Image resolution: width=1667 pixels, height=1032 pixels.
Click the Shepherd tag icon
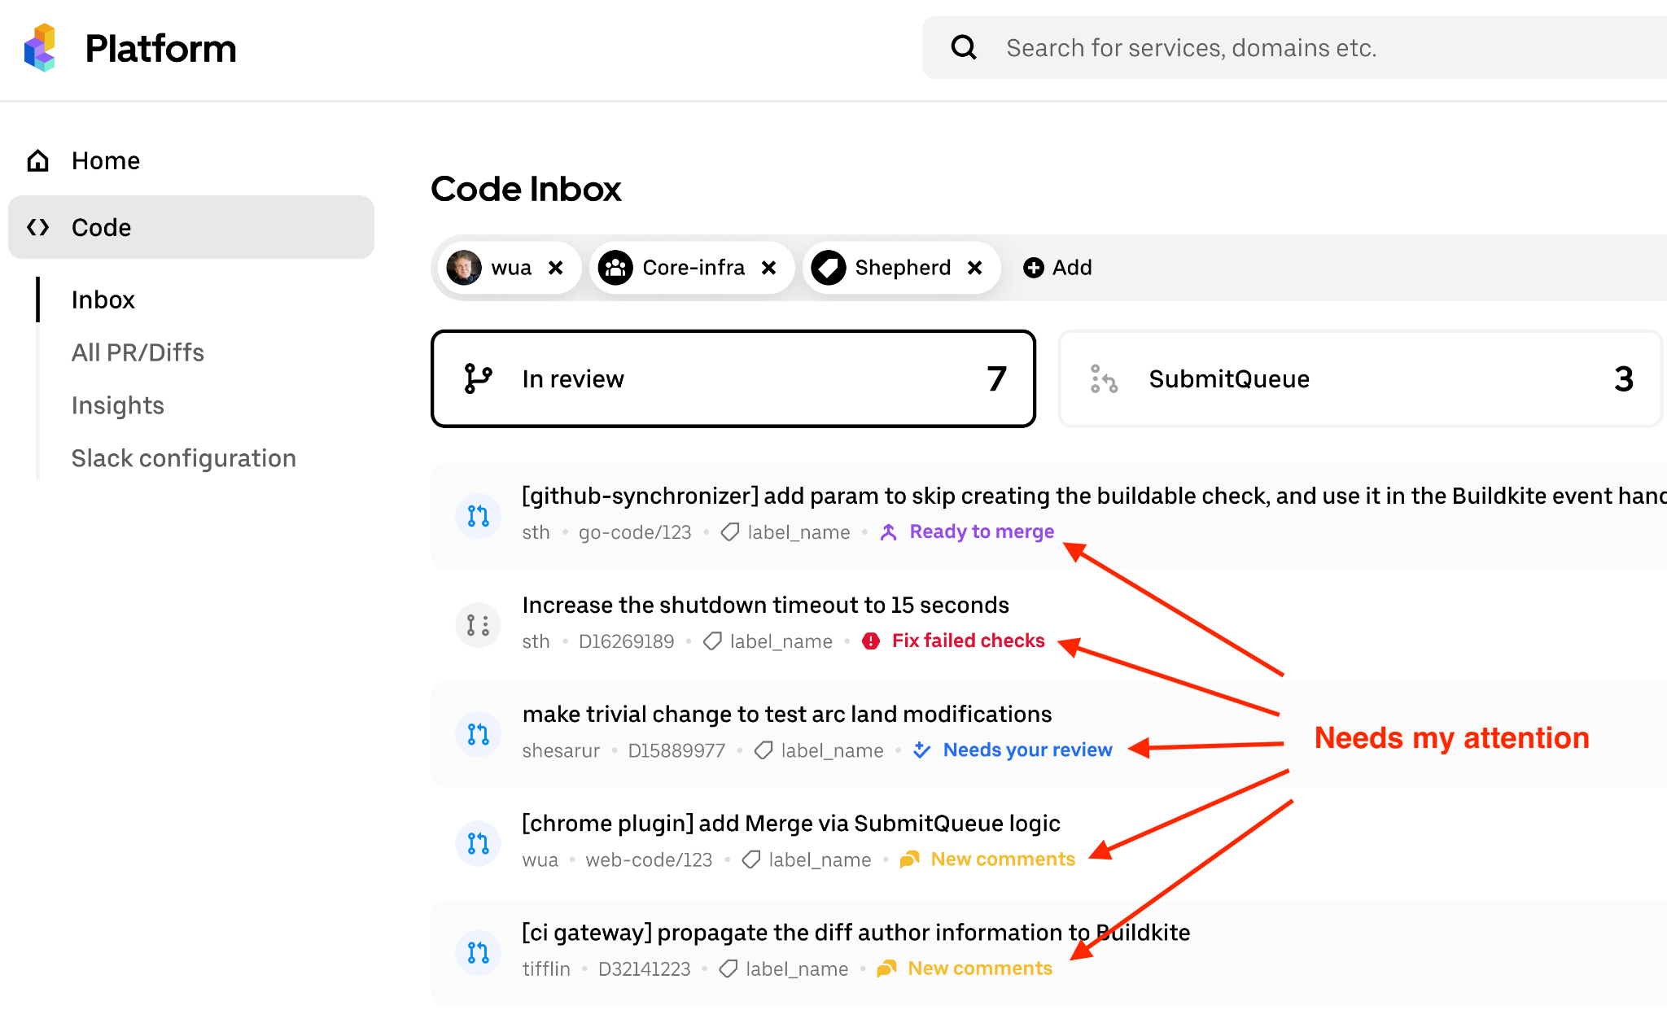pyautogui.click(x=829, y=268)
